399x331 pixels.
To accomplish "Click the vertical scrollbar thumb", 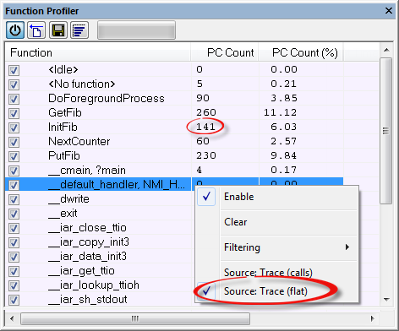I will point(386,131).
